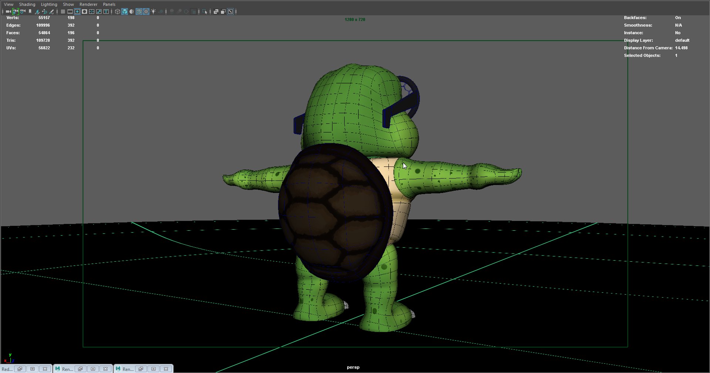Click the 'Backfaces:' HUD label

(635, 18)
